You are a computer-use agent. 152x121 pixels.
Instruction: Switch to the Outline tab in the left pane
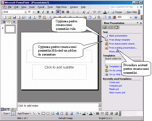[4, 22]
